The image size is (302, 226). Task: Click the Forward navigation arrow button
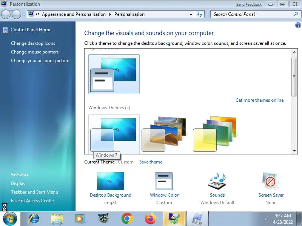(16, 14)
